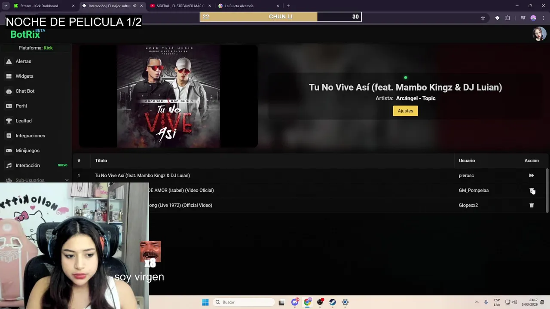Viewport: 550px width, 309px height.
Task: Open Discord from the taskbar
Action: 295,302
